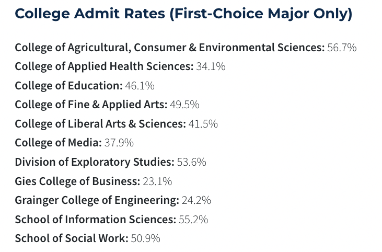Click the College of Media label
Screen dimensions: 382x252
point(58,143)
